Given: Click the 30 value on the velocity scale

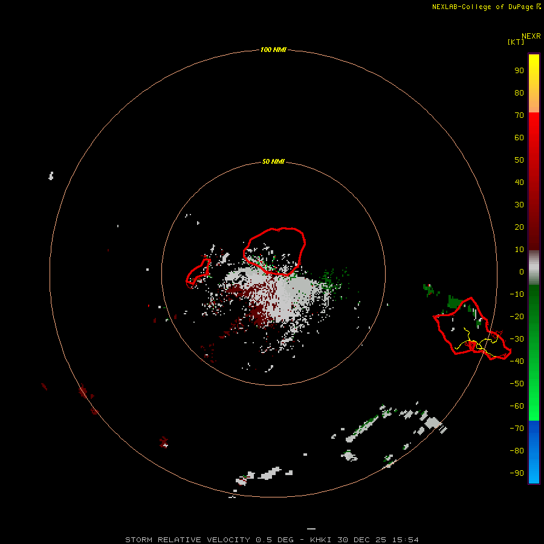Looking at the screenshot, I should click(519, 205).
